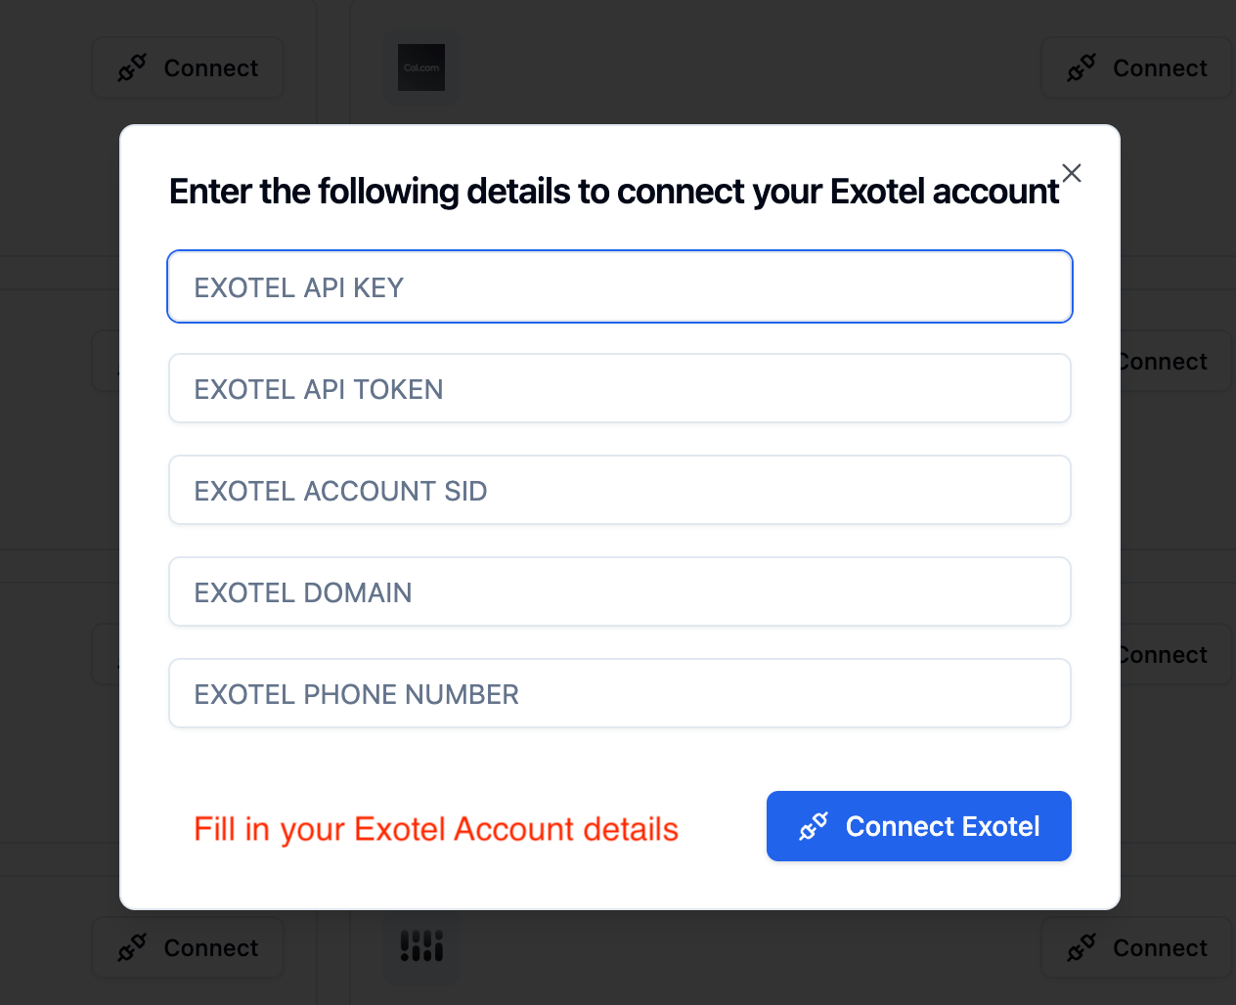Select the EXOTEL PHONE NUMBER field
The width and height of the screenshot is (1236, 1005).
(x=620, y=693)
